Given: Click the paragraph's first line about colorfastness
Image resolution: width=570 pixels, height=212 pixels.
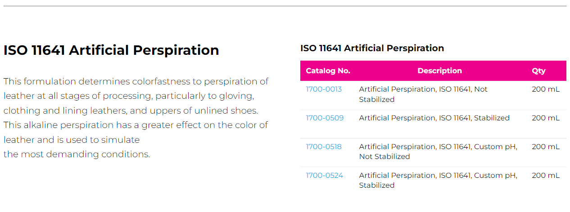Looking at the screenshot, I should point(136,82).
